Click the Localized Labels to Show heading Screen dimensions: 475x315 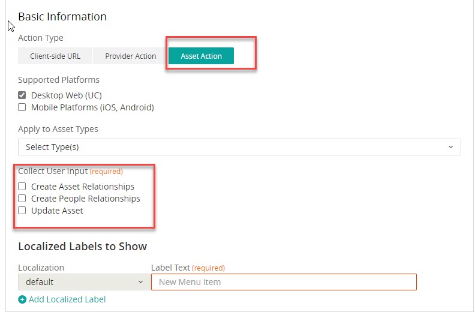(82, 247)
